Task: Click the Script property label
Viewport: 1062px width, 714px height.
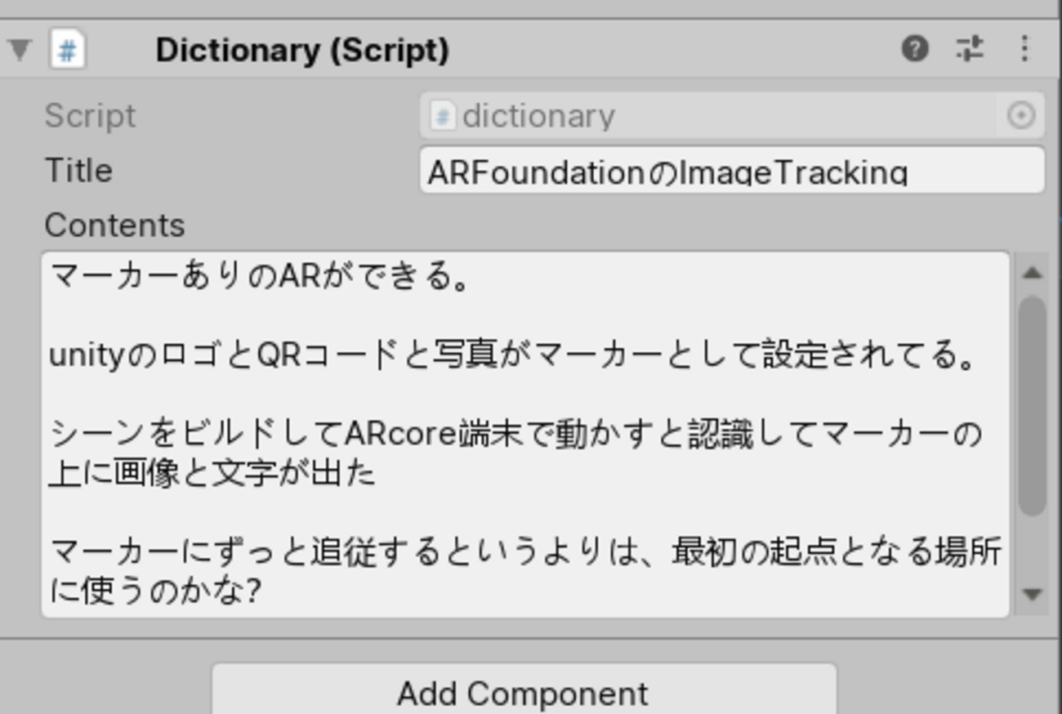Action: [90, 116]
